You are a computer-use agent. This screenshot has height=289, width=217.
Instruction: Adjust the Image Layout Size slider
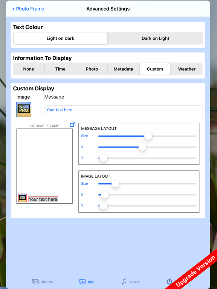pos(116,184)
